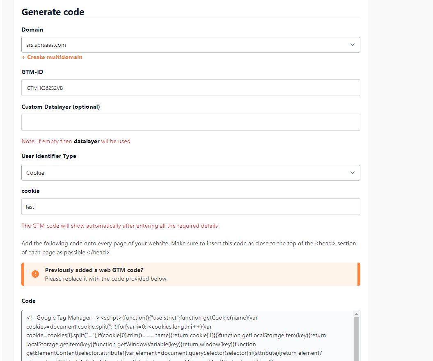
Task: Click the chevron on the Cookie select
Action: [353, 173]
